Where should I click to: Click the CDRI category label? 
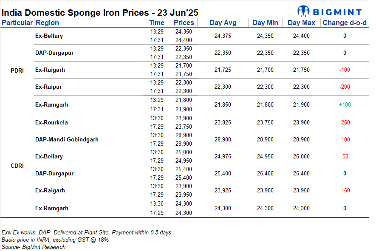(x=17, y=166)
